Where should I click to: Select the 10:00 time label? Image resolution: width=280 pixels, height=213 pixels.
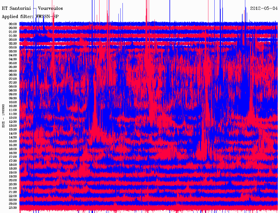(13, 102)
